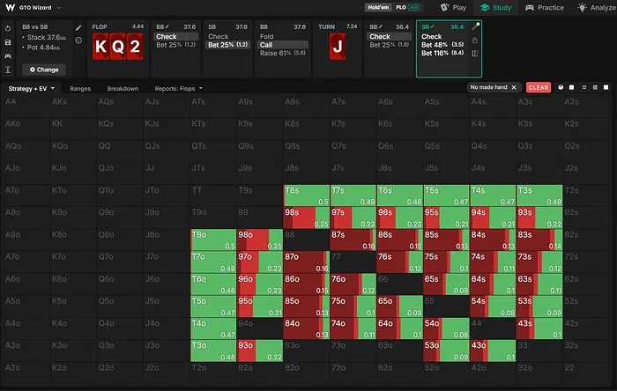Click the info icon below the pencil

click(x=78, y=41)
